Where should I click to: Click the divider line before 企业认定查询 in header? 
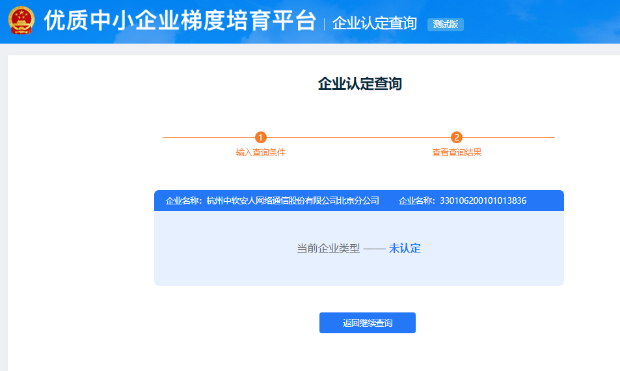(324, 24)
